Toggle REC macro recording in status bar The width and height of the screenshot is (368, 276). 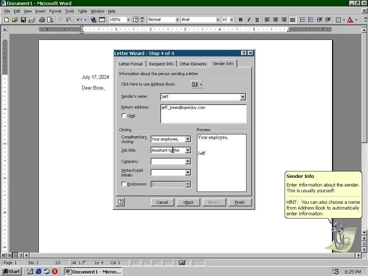pyautogui.click(x=136, y=263)
